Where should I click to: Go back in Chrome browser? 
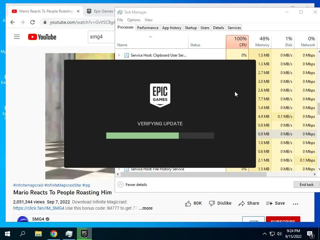pos(12,22)
